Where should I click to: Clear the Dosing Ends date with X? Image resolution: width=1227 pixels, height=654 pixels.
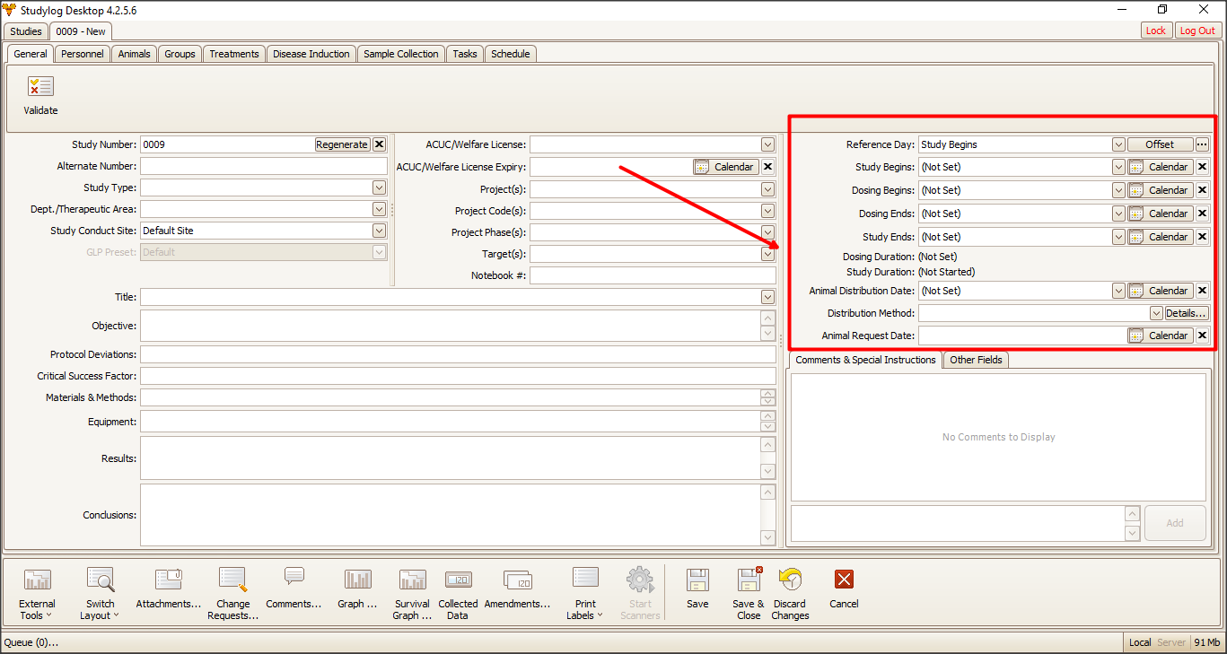pyautogui.click(x=1203, y=214)
